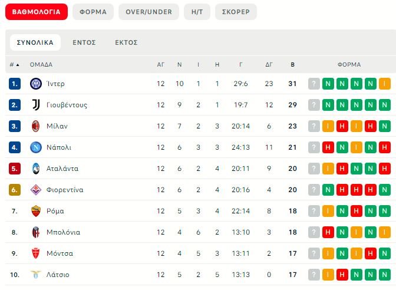The image size is (396, 290).
Task: Open the Μόντσα team link
Action: [x=60, y=253]
